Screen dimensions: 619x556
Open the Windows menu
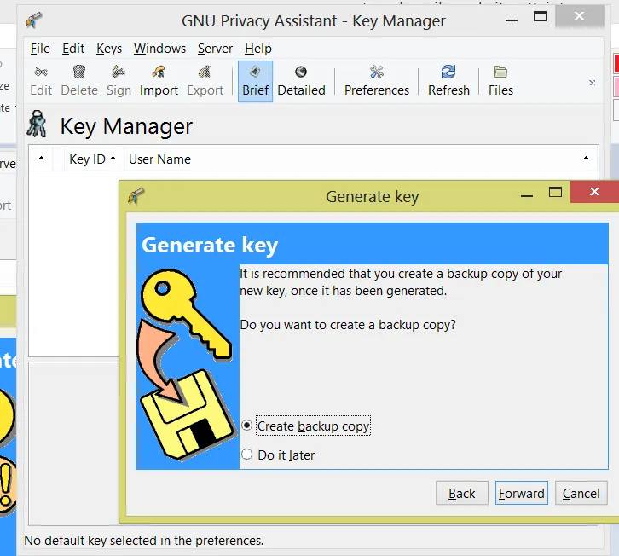(x=159, y=49)
